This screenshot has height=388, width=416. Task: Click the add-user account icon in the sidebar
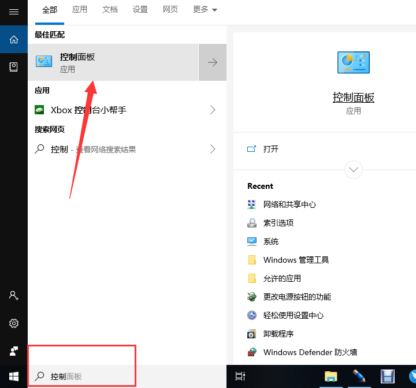click(14, 296)
